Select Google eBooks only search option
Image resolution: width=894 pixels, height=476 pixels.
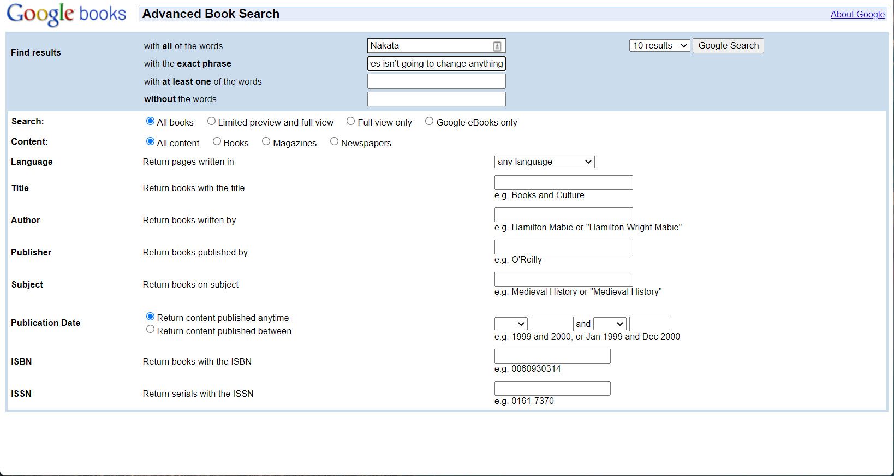[x=429, y=121]
